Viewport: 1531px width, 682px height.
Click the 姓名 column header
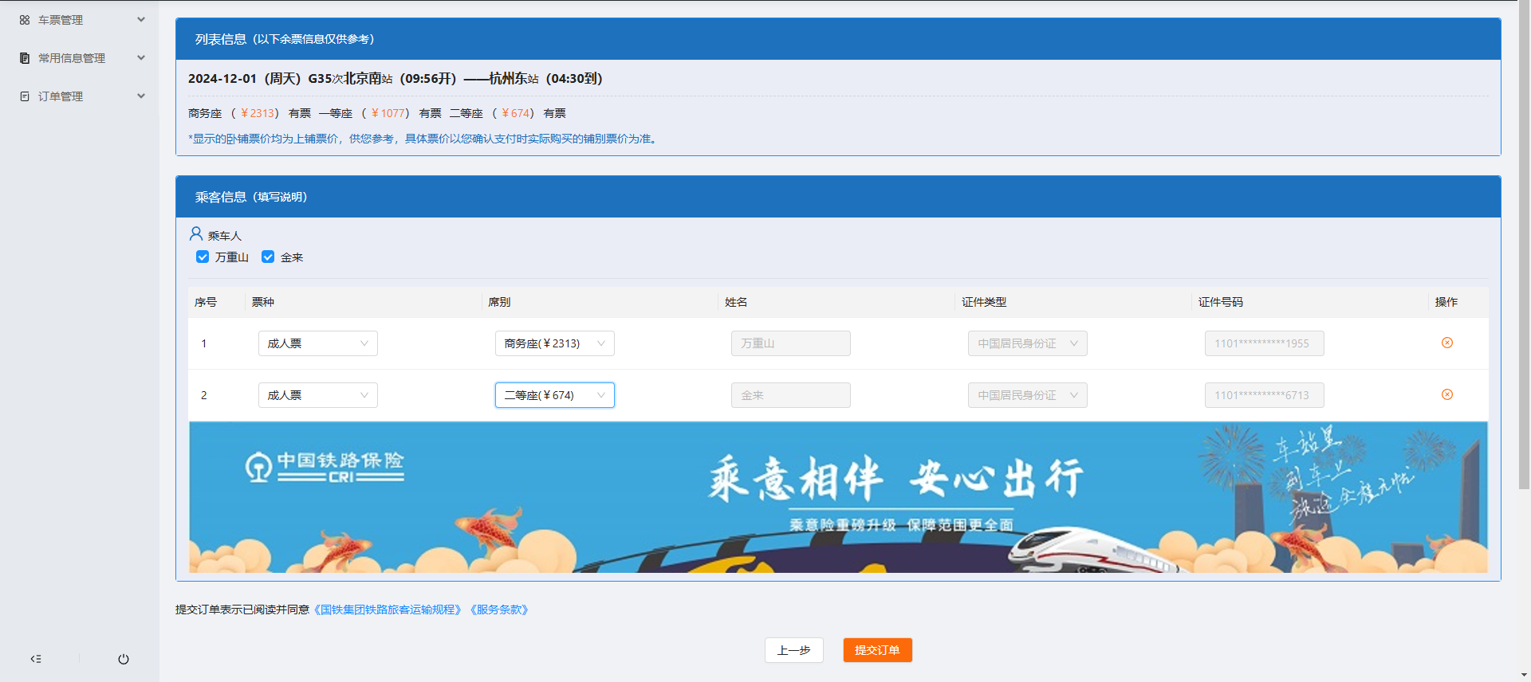[x=736, y=302]
